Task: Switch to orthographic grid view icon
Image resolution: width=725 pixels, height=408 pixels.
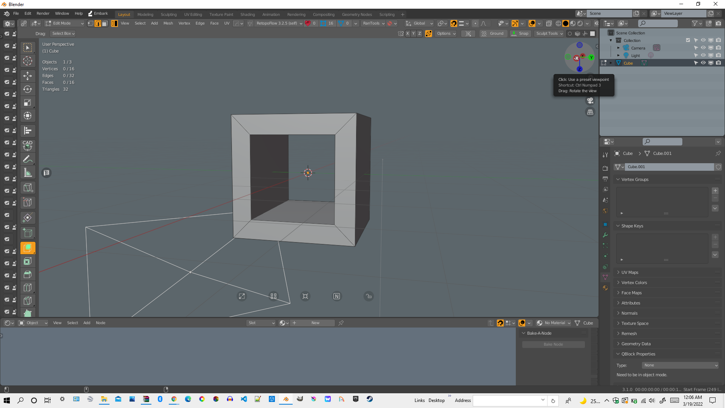Action: [x=590, y=112]
